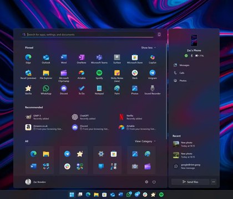Launch Copilot from pinned apps
The height and width of the screenshot is (199, 233).
click(x=153, y=59)
